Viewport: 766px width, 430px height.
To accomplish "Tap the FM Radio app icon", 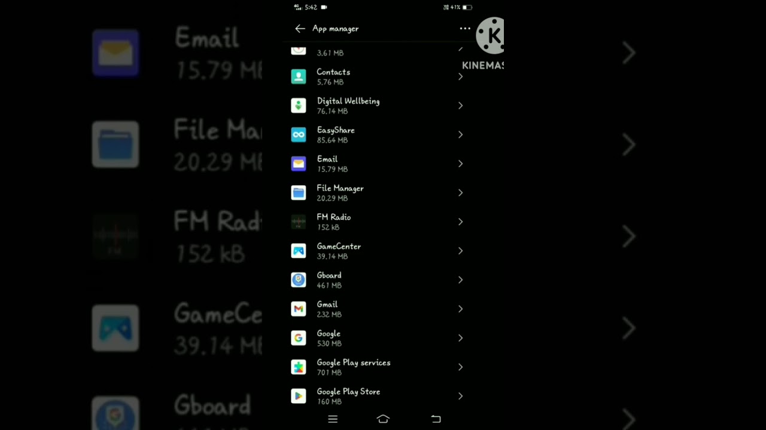I will click(298, 222).
